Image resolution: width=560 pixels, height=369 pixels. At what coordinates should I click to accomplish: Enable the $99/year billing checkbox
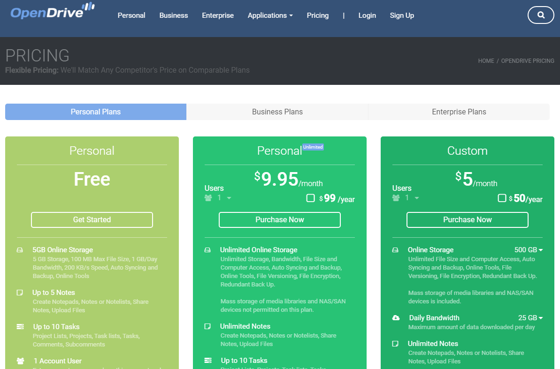click(x=311, y=198)
